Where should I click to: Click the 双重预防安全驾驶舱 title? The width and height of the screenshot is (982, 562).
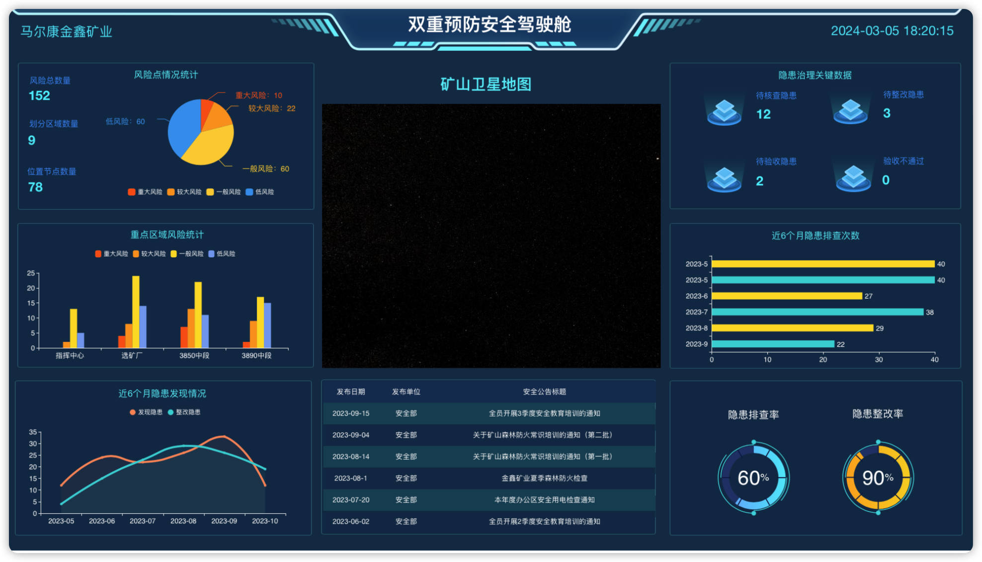[x=490, y=24]
